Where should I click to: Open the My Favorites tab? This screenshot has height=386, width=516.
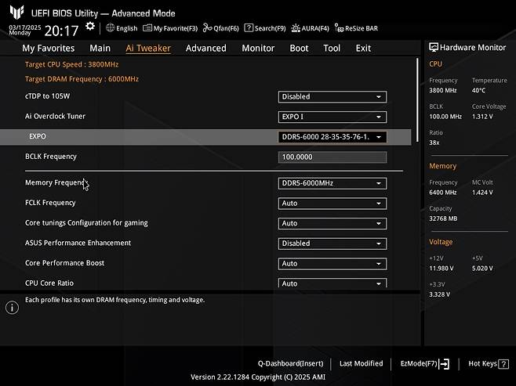[49, 49]
